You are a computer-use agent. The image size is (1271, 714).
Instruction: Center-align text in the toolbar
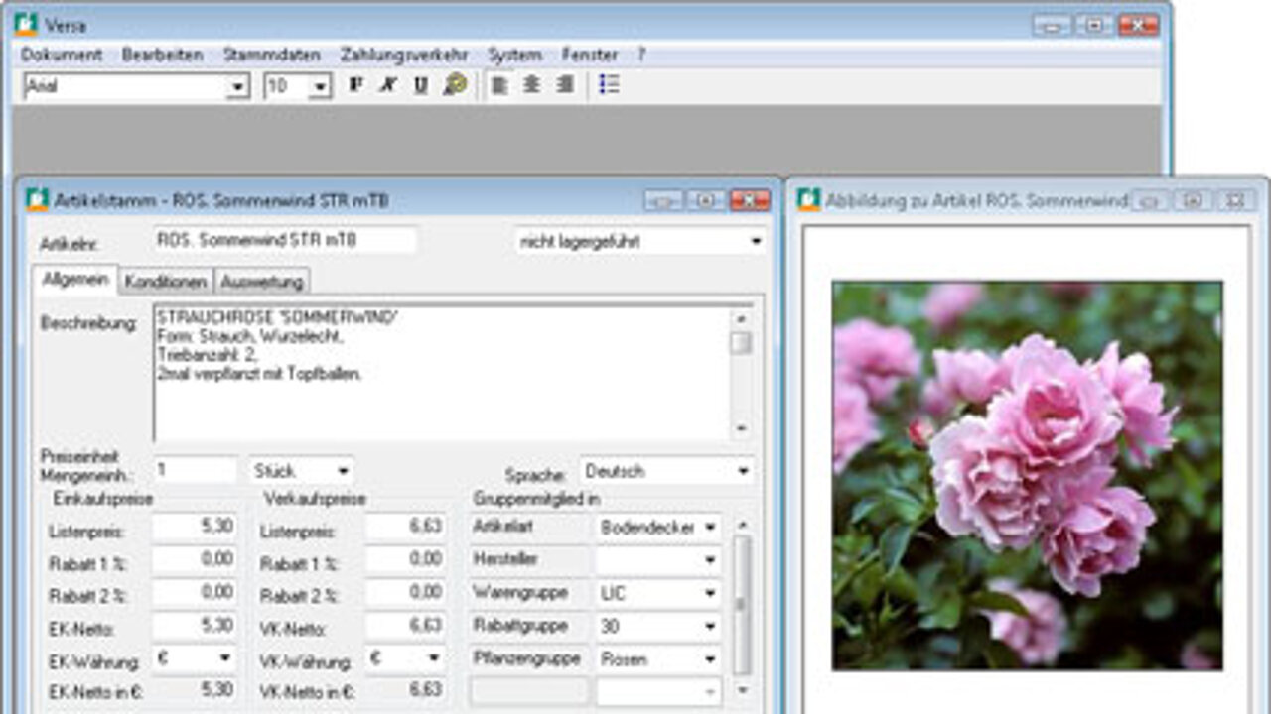(532, 85)
